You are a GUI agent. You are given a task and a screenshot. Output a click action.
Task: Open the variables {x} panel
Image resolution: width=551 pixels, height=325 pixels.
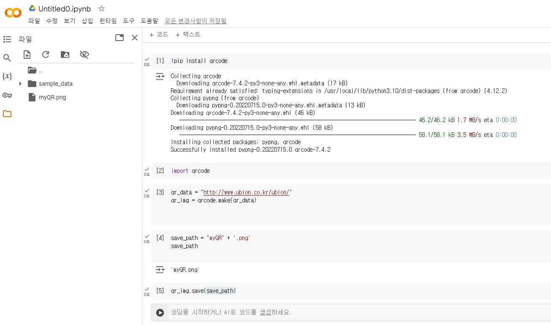(x=7, y=76)
